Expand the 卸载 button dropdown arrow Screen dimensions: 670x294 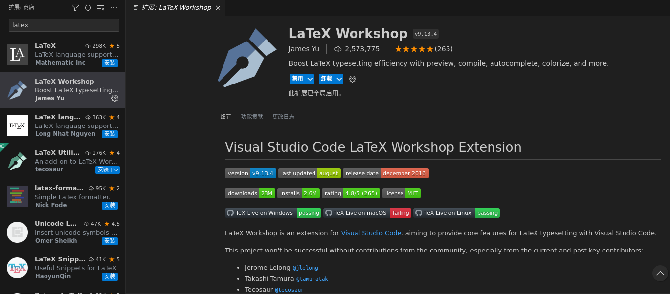tap(339, 79)
